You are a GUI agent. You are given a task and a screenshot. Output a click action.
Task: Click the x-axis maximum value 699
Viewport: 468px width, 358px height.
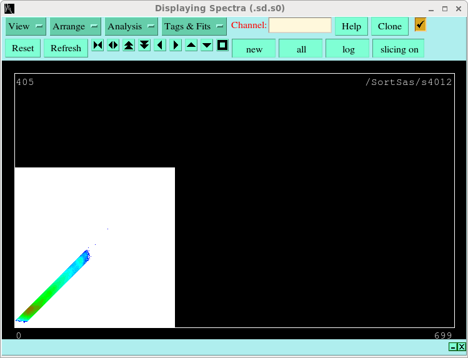(x=443, y=336)
